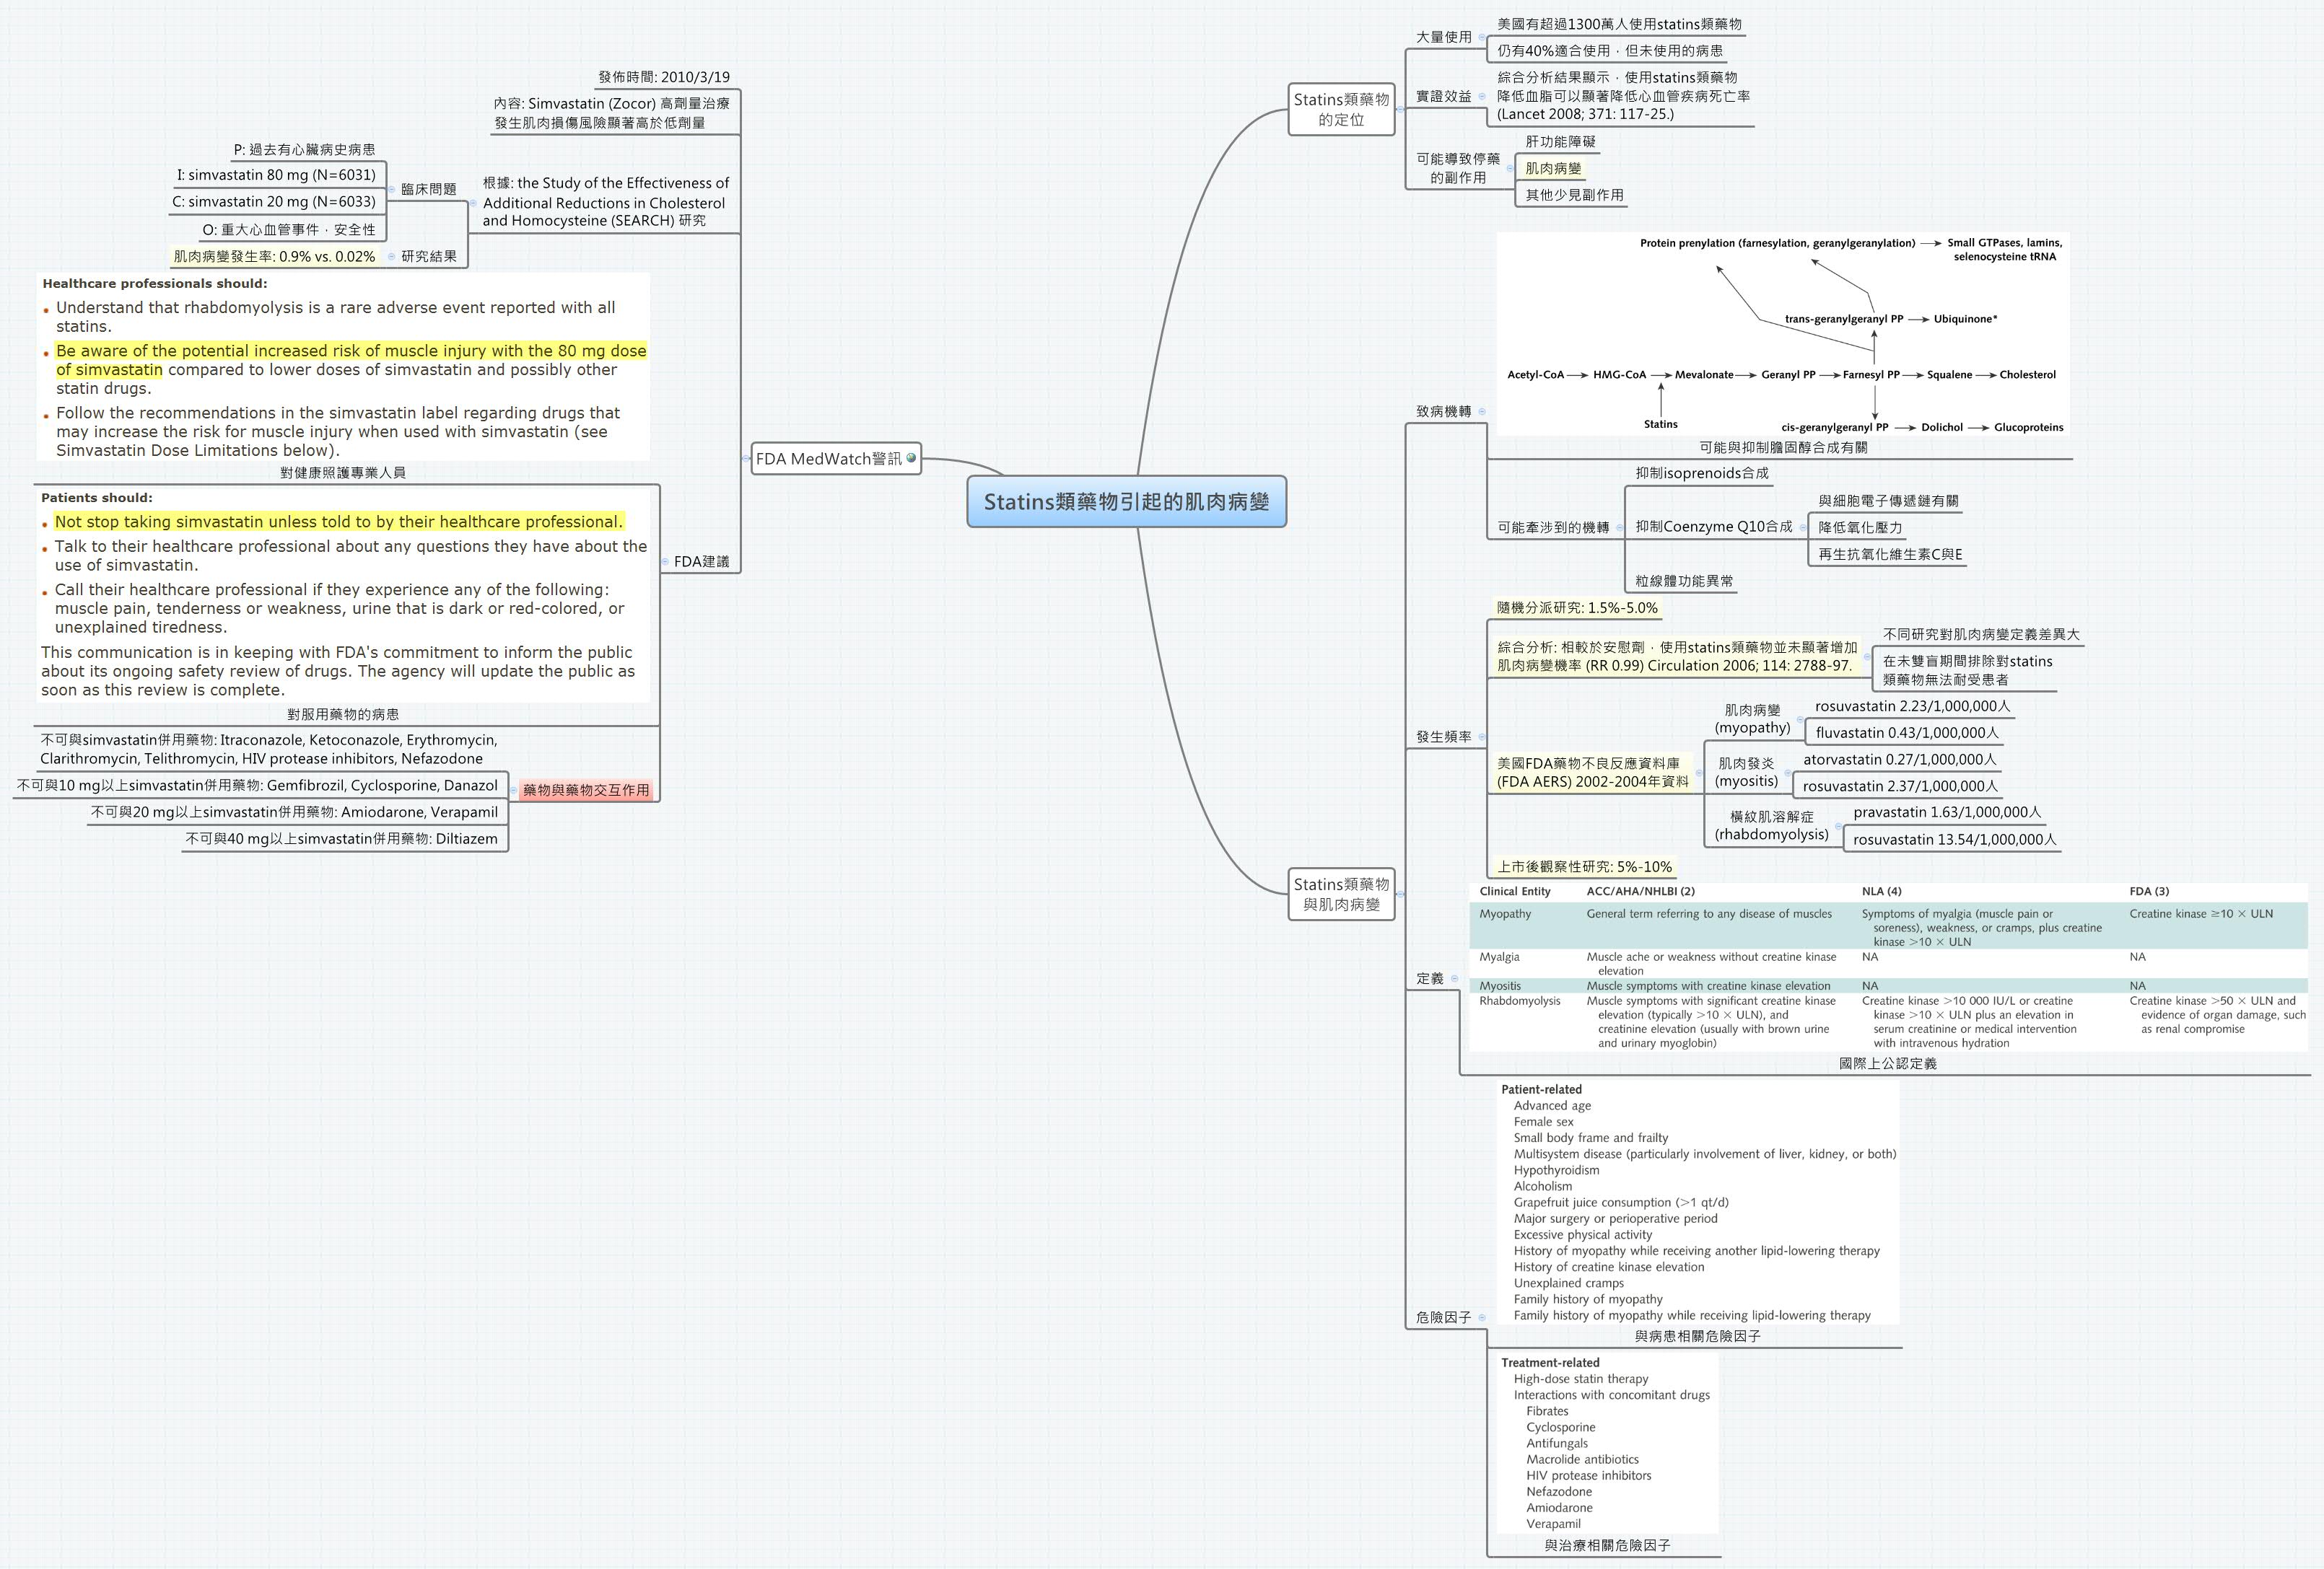Viewport: 2324px width, 1569px height.
Task: Click the notes marker beside FDA建議 topic
Action: 666,562
